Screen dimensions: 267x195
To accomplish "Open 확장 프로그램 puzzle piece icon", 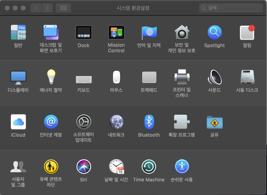I will [182, 122].
